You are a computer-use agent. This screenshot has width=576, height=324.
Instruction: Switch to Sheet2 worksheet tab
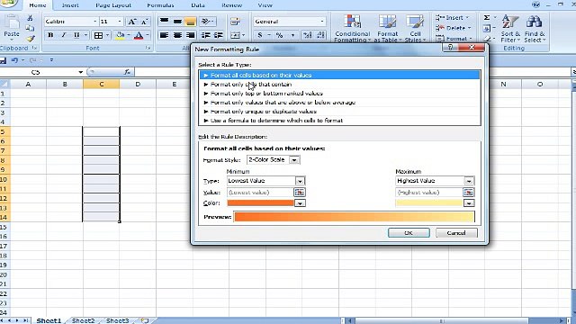(84, 320)
